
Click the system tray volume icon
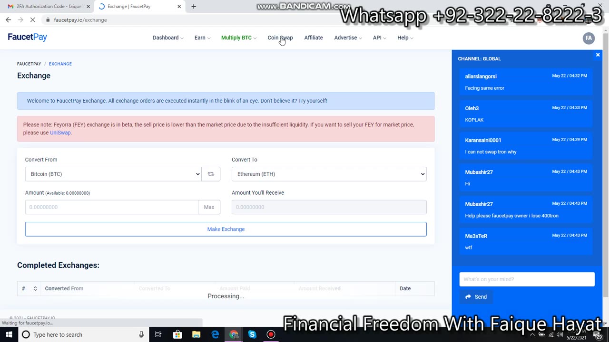click(x=560, y=334)
